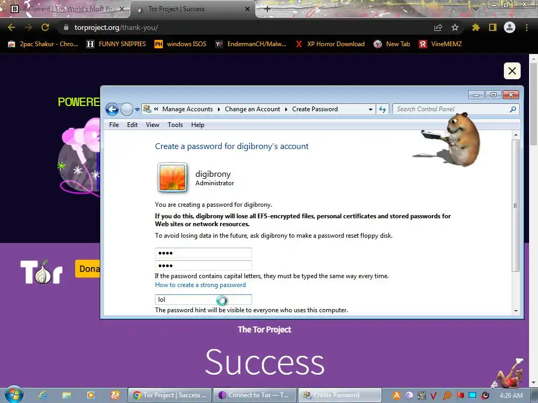Open the address bar history dropdown
538x403 pixels.
[370, 109]
